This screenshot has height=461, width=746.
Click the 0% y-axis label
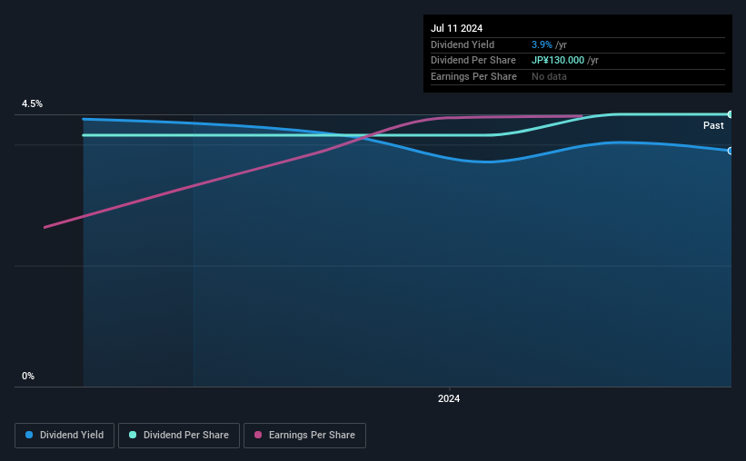click(x=28, y=376)
